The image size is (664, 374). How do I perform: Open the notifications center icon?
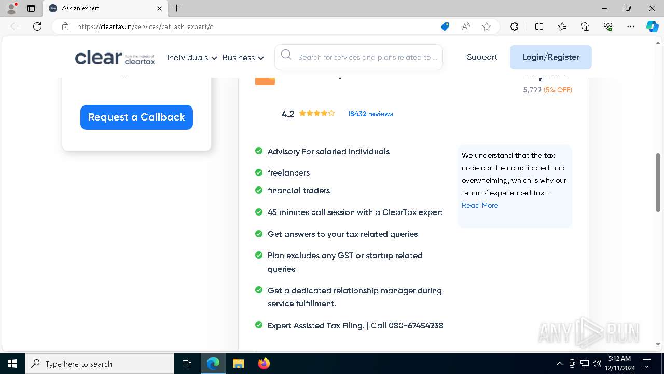(x=647, y=364)
